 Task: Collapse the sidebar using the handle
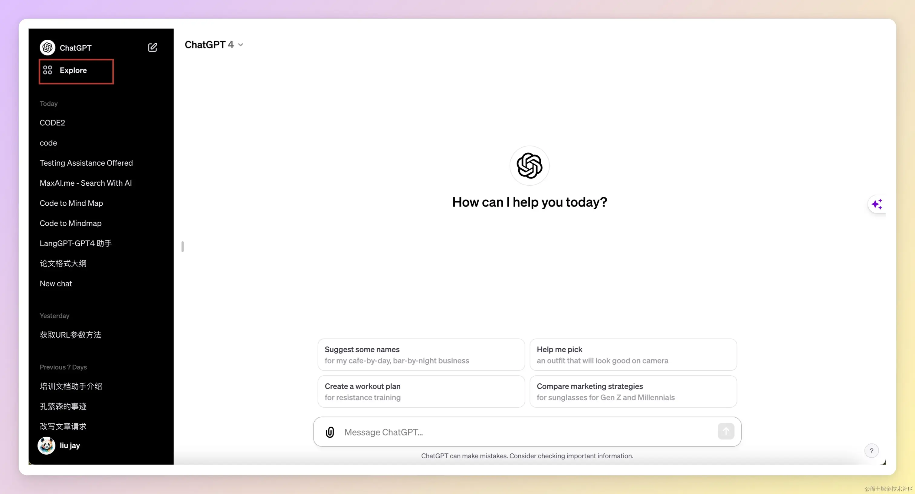[182, 247]
